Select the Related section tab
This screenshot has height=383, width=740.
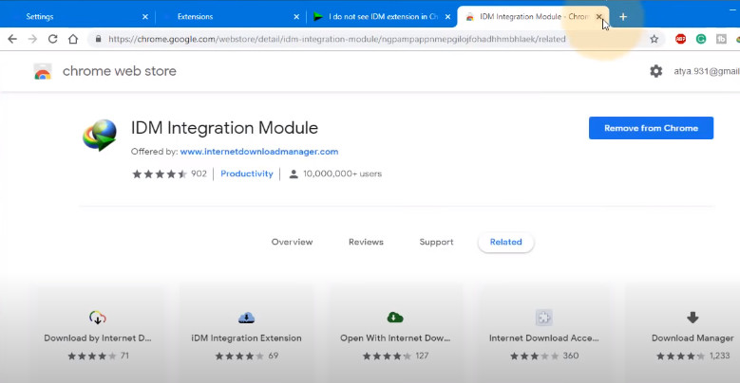[x=506, y=242]
